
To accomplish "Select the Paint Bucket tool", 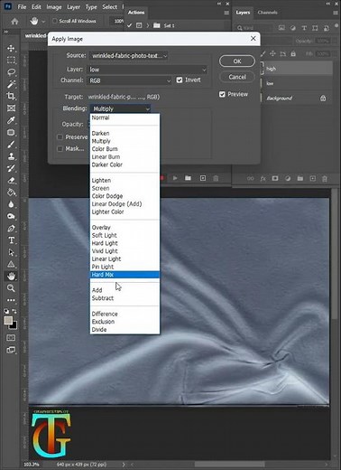I will pos(11,193).
